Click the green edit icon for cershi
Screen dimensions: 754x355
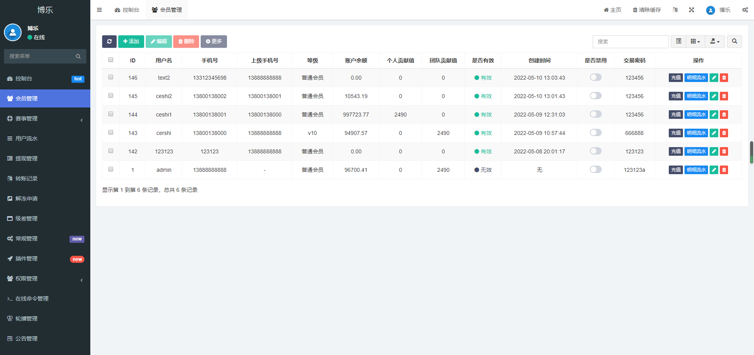click(714, 133)
